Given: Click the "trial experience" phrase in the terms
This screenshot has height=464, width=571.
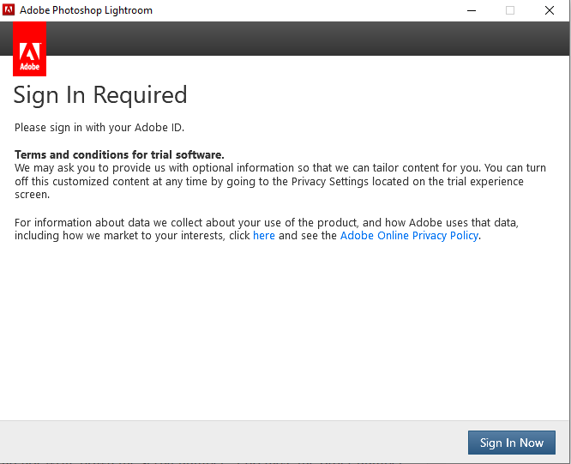Looking at the screenshot, I should pyautogui.click(x=490, y=182).
